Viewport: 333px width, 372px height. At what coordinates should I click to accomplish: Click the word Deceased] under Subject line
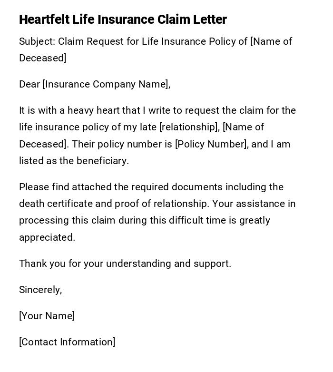[42, 58]
